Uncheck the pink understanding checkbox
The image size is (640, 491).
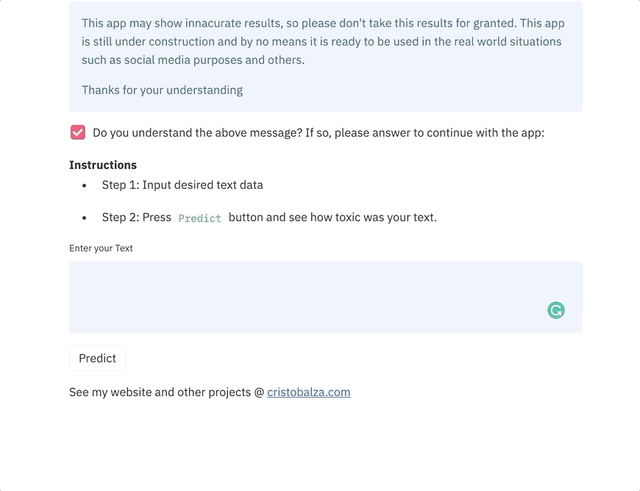78,132
